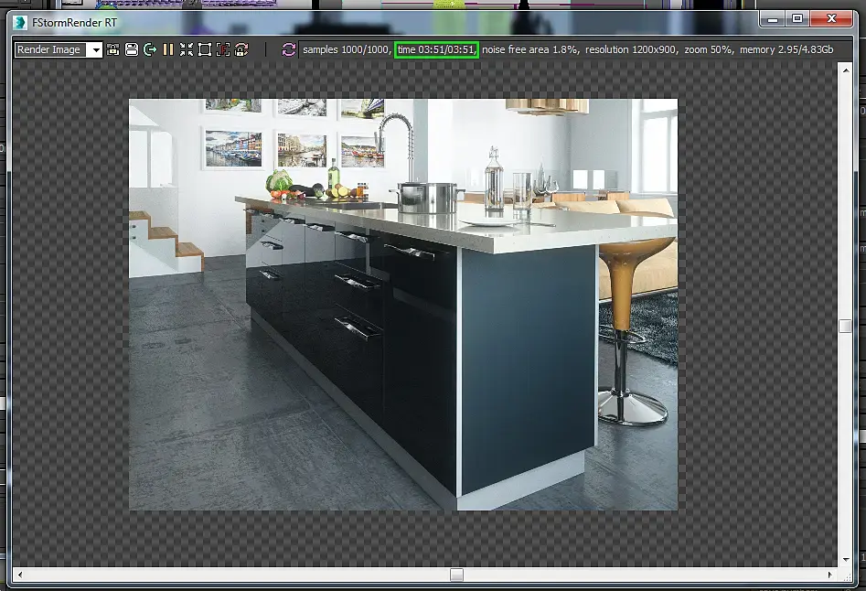Click the vertical scrollbar thumb
Viewport: 866px width, 591px height.
point(846,326)
